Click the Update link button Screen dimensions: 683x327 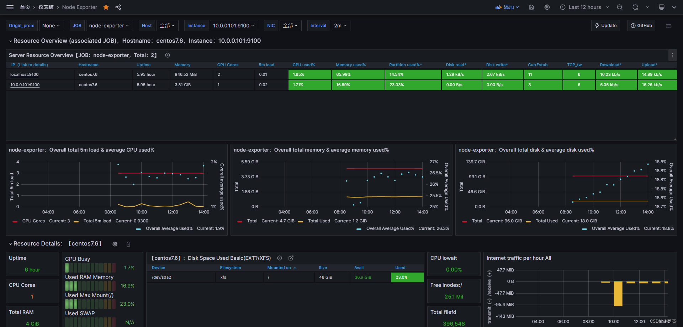(606, 26)
